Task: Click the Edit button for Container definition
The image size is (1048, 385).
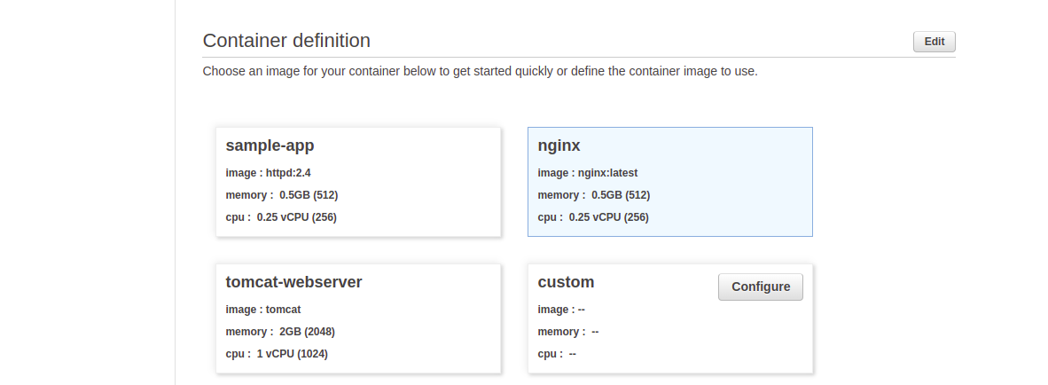Action: tap(934, 42)
